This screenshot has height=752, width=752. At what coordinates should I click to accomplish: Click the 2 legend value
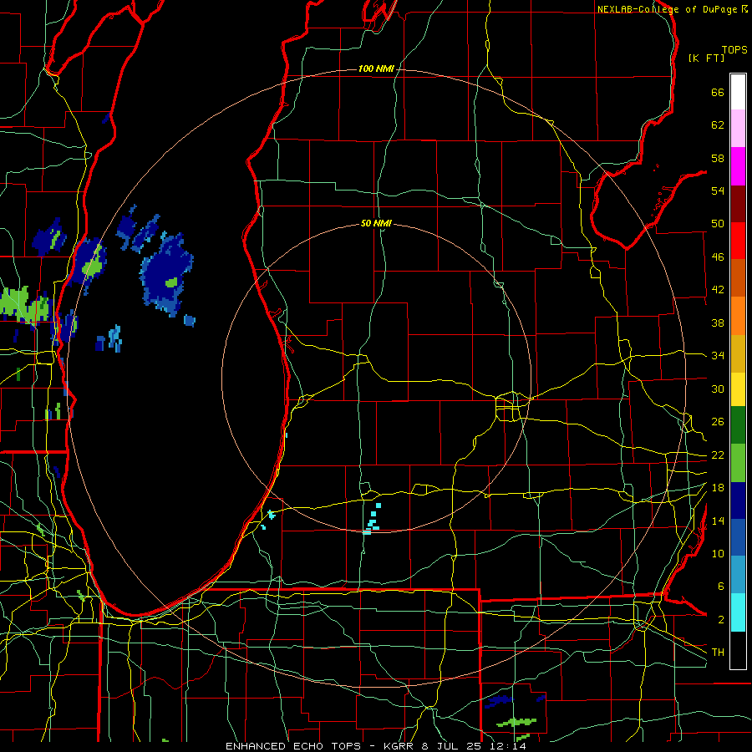(x=721, y=619)
